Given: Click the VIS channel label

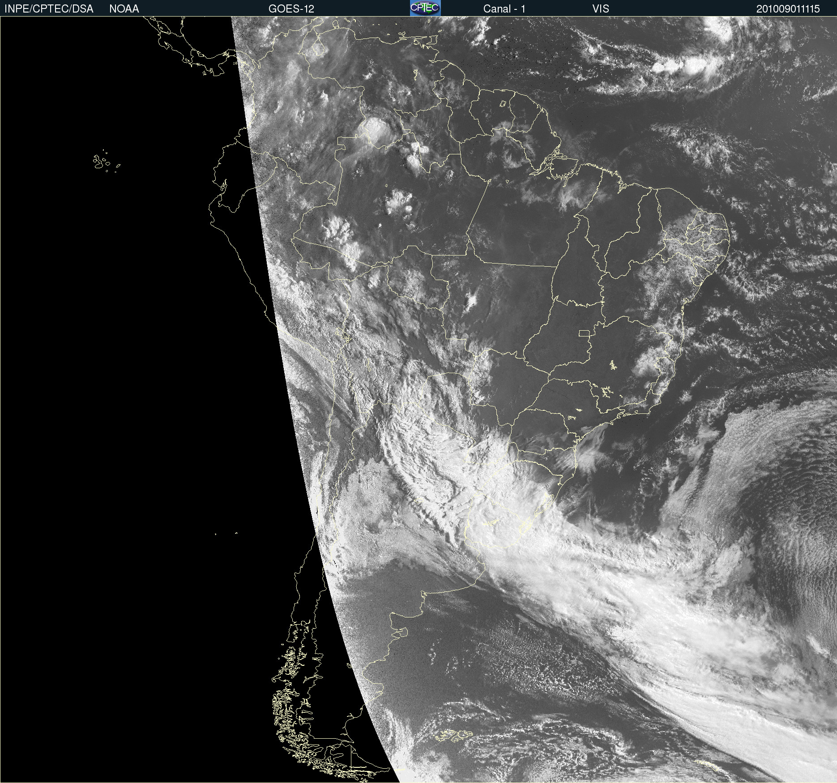Looking at the screenshot, I should point(601,9).
